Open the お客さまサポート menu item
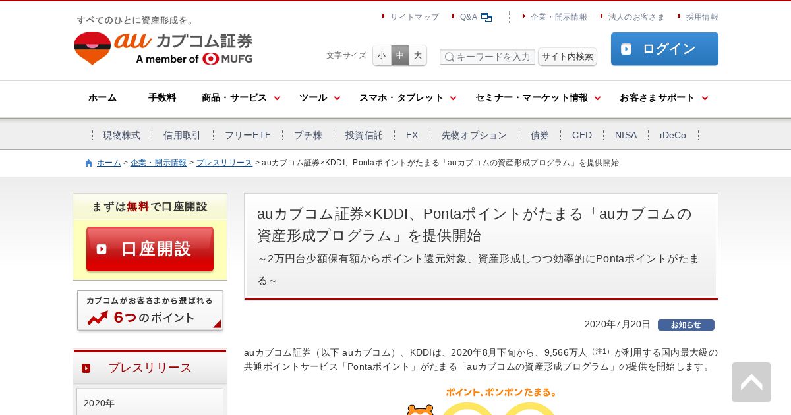This screenshot has width=791, height=415. tap(657, 98)
